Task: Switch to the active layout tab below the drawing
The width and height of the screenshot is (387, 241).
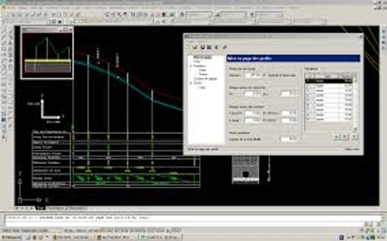Action: (40, 208)
